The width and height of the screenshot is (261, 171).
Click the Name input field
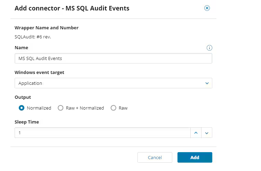click(x=113, y=58)
